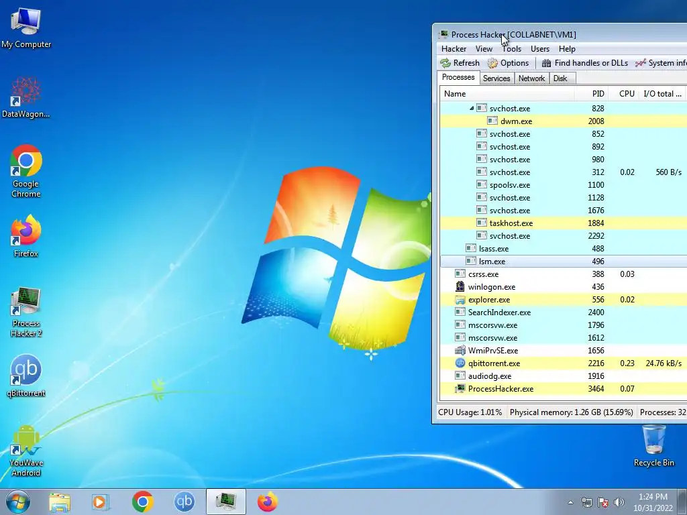Select the Google Chrome desktop shortcut
This screenshot has width=687, height=515.
(x=26, y=171)
